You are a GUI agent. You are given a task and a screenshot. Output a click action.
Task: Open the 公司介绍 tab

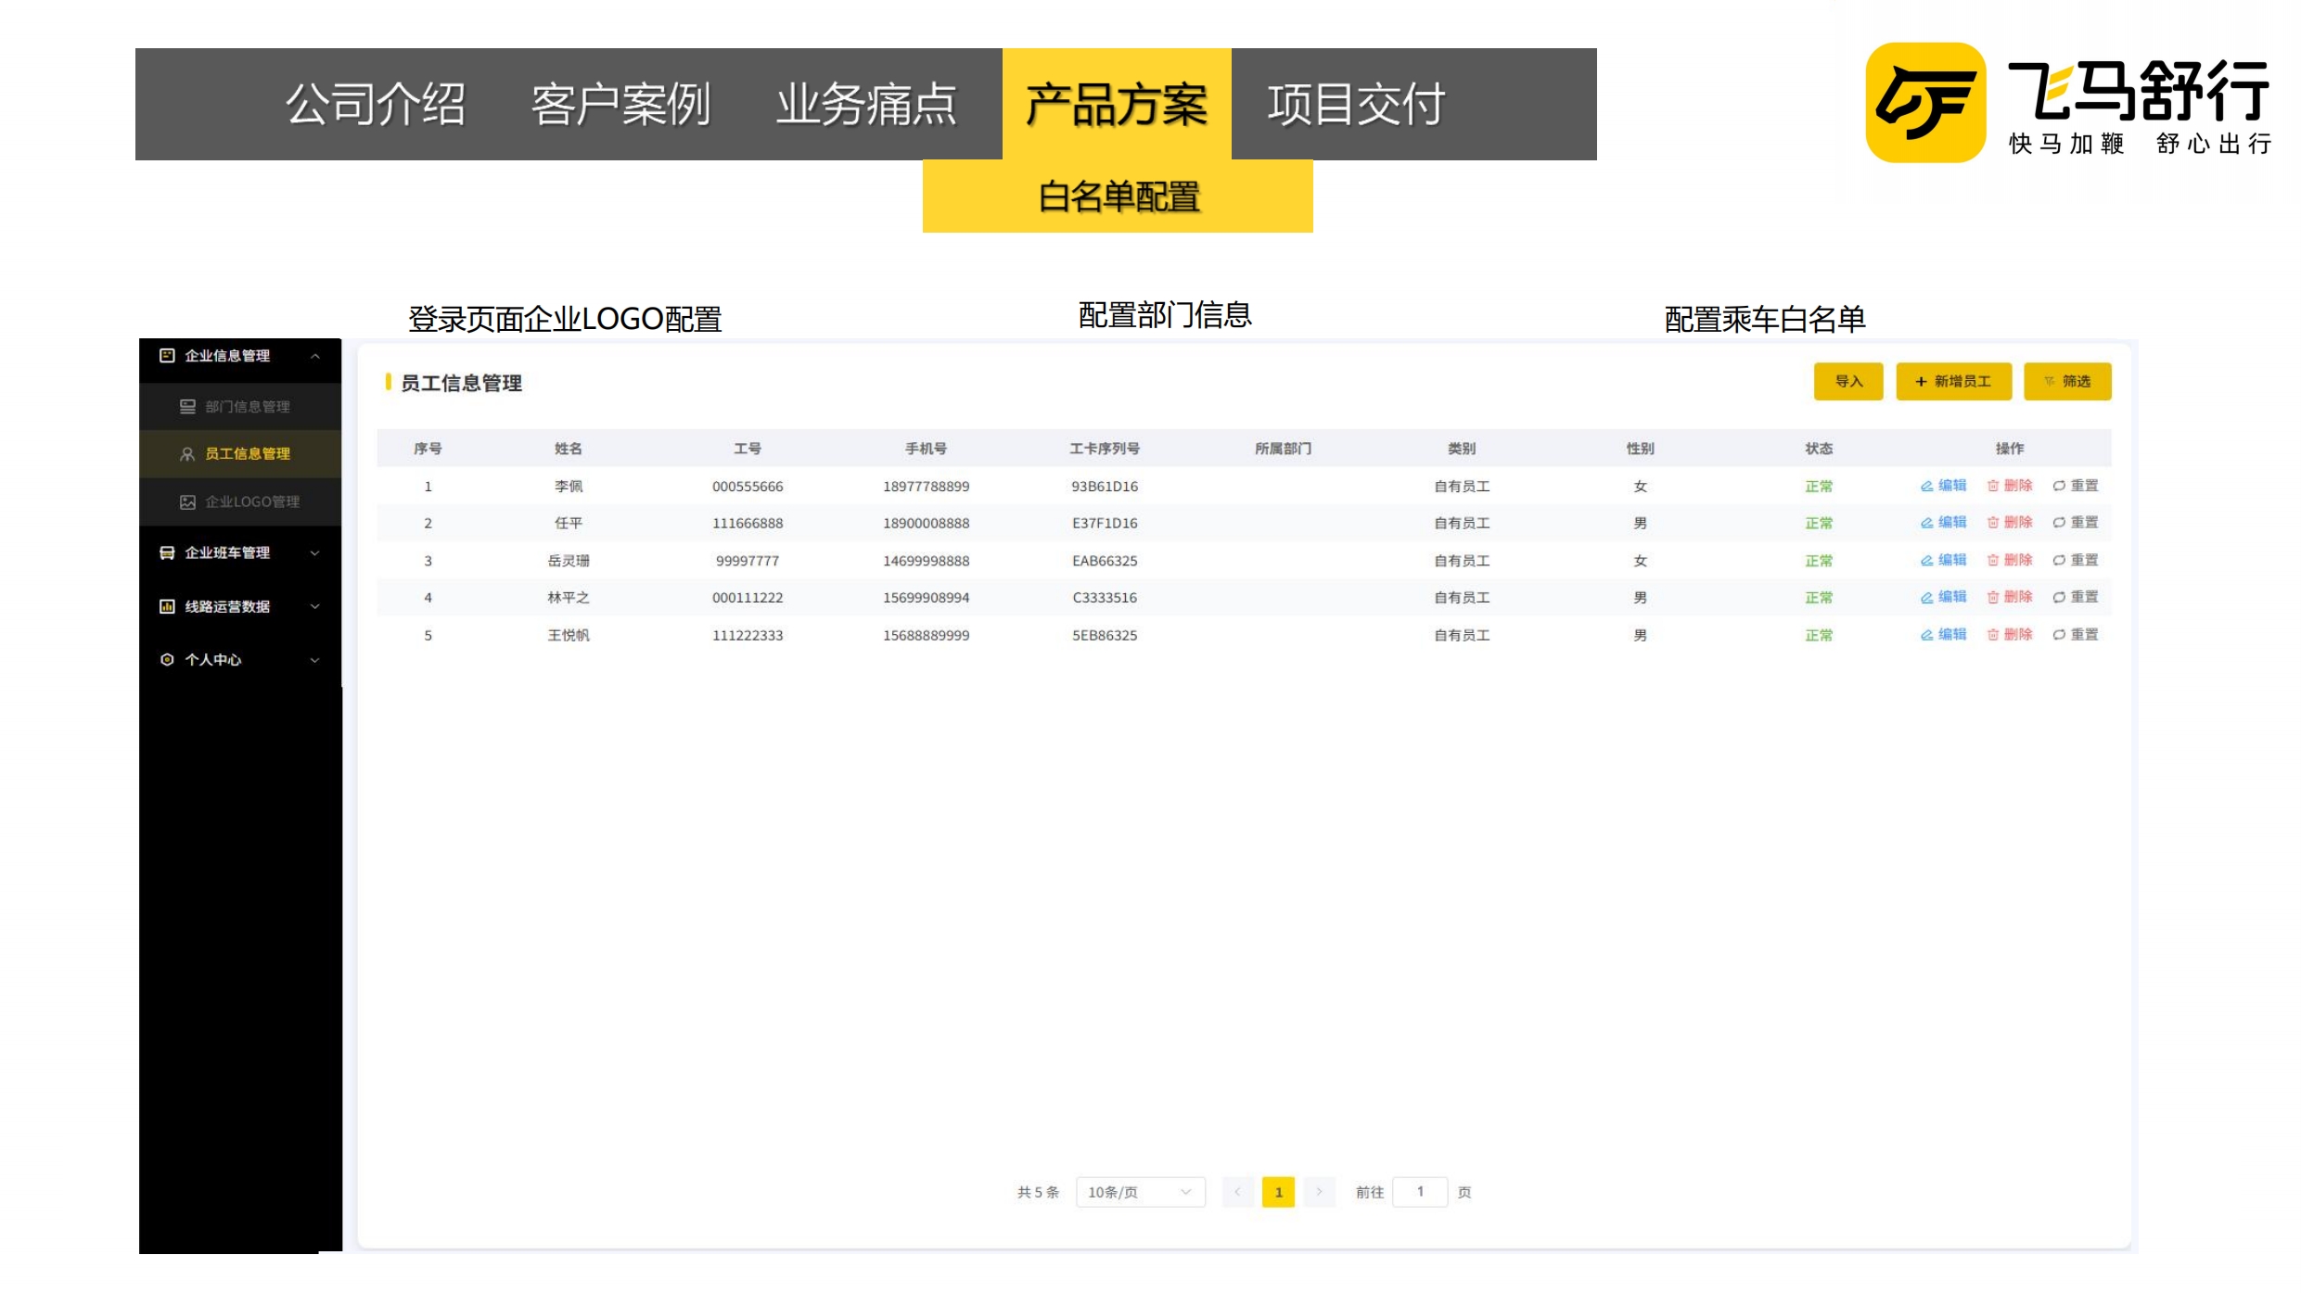click(376, 104)
